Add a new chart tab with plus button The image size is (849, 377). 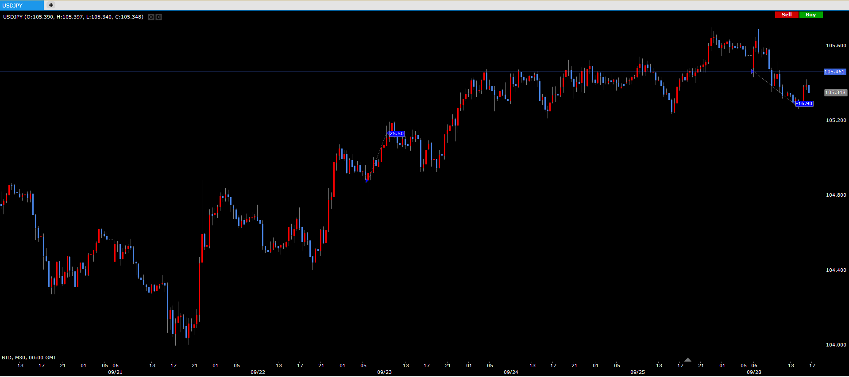(51, 5)
